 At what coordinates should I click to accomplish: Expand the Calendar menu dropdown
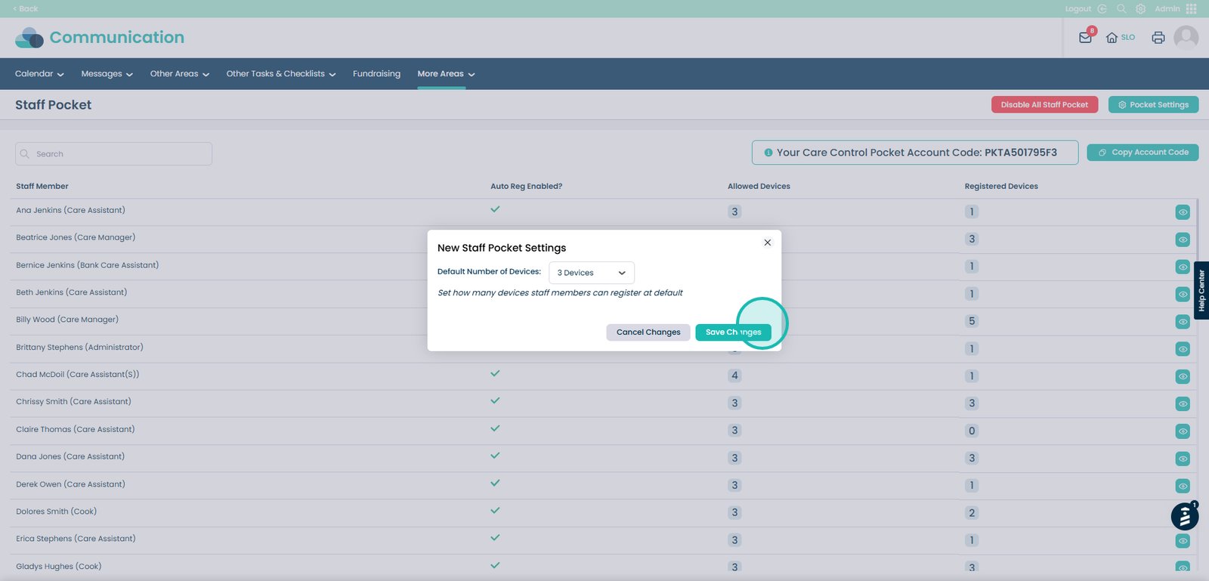(39, 74)
